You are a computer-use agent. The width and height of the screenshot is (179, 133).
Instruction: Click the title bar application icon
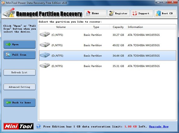click(x=3, y=3)
